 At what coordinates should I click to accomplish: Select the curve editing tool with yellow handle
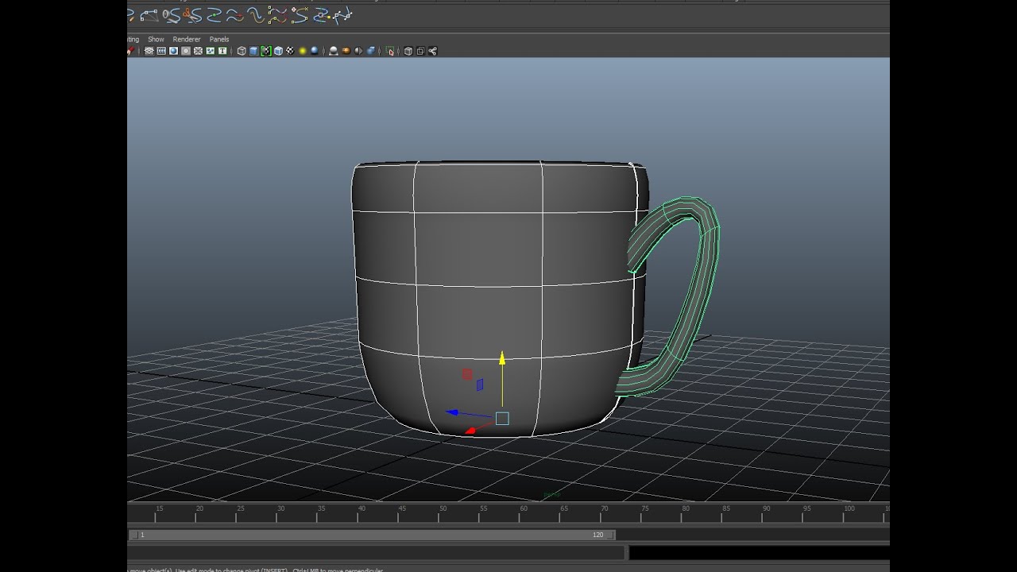pyautogui.click(x=321, y=15)
